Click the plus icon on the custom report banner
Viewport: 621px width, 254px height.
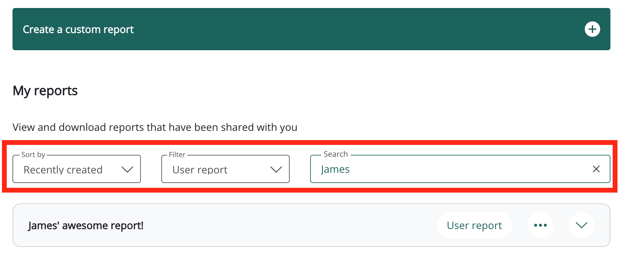[592, 29]
